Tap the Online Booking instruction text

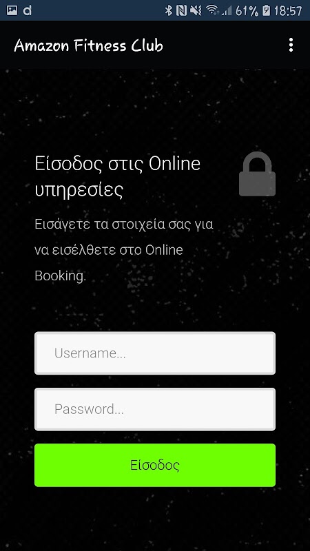124,250
